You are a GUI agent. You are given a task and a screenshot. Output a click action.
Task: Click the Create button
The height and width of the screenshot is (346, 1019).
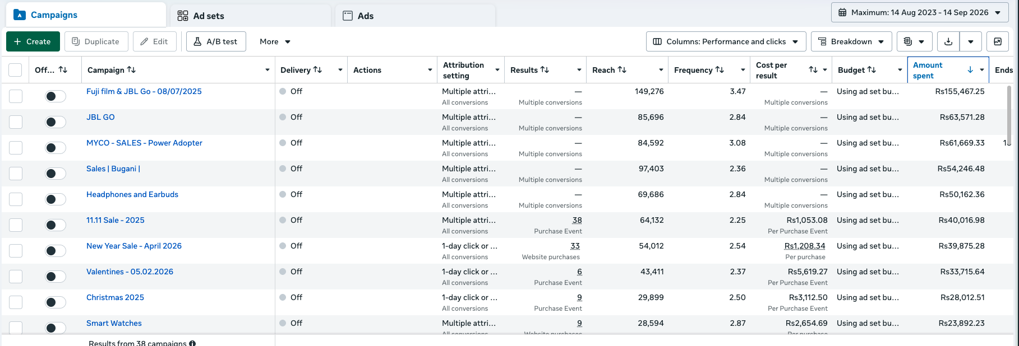point(33,41)
